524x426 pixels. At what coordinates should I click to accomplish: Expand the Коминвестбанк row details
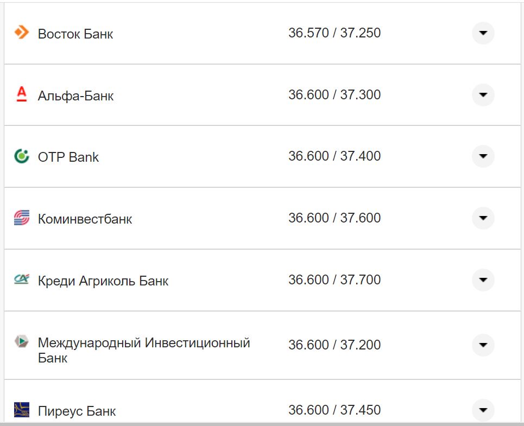coord(483,219)
